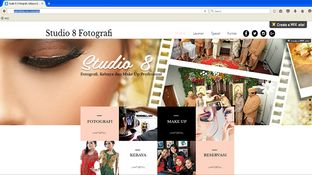The image size is (312, 175).
Task: Open the Instagram social icon
Action: tap(263, 34)
